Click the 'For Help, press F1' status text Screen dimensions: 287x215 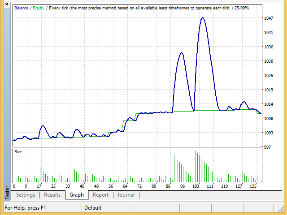[25, 208]
